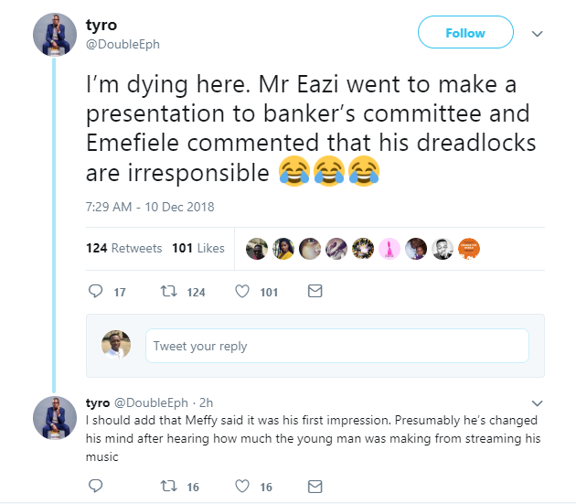Open tyro's profile picture on main tweet
This screenshot has height=504, width=576.
tap(54, 35)
